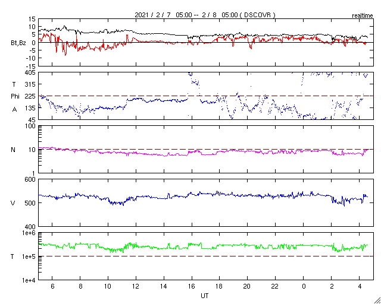
Task: Select the 'Phi' axis label
Action: tap(15, 97)
